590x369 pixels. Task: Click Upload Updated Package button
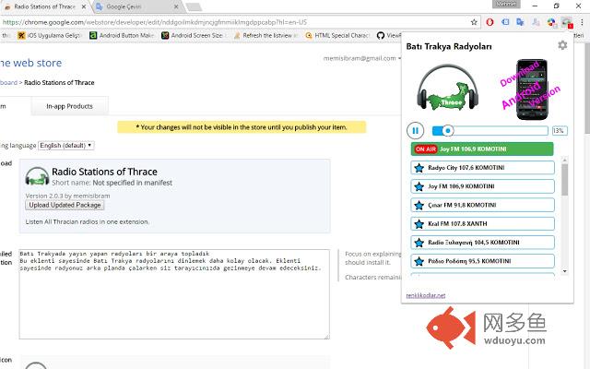(65, 205)
